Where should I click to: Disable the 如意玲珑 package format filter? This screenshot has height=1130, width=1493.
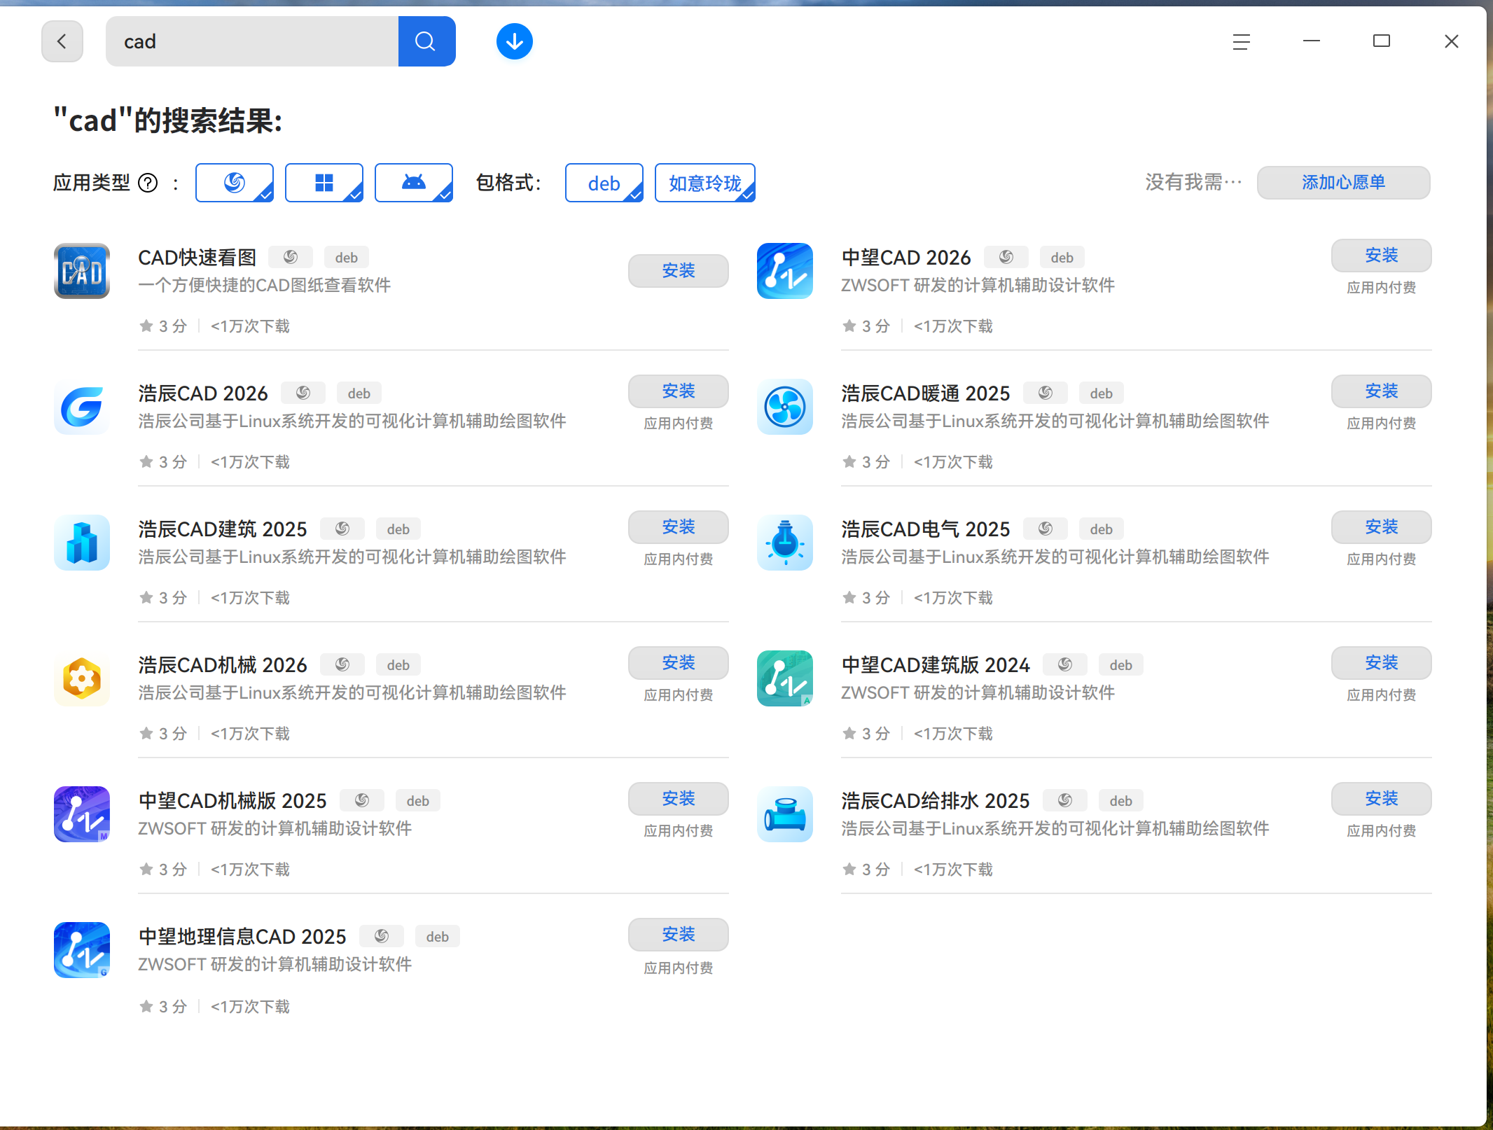tap(704, 183)
